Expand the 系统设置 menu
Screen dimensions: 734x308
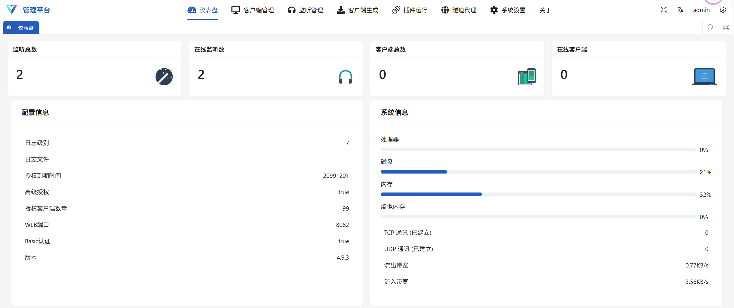tap(508, 10)
